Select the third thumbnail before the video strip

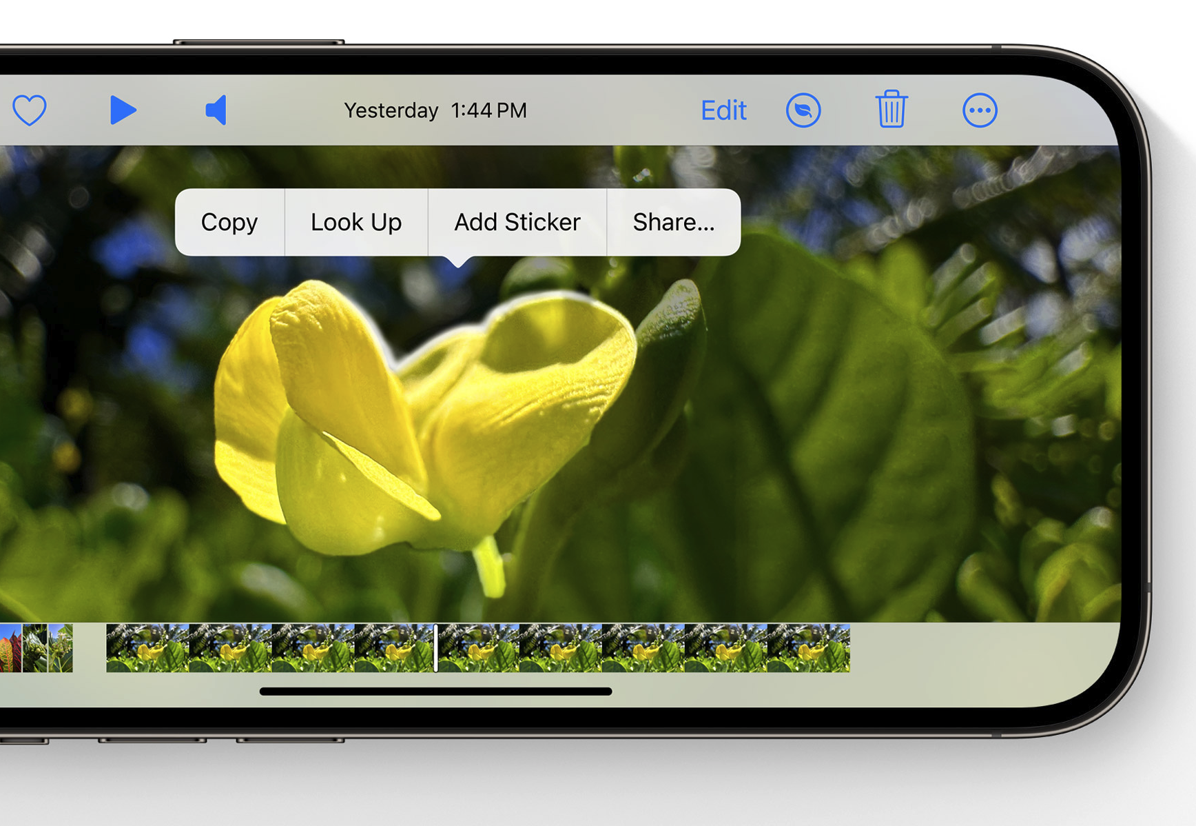pyautogui.click(x=61, y=648)
